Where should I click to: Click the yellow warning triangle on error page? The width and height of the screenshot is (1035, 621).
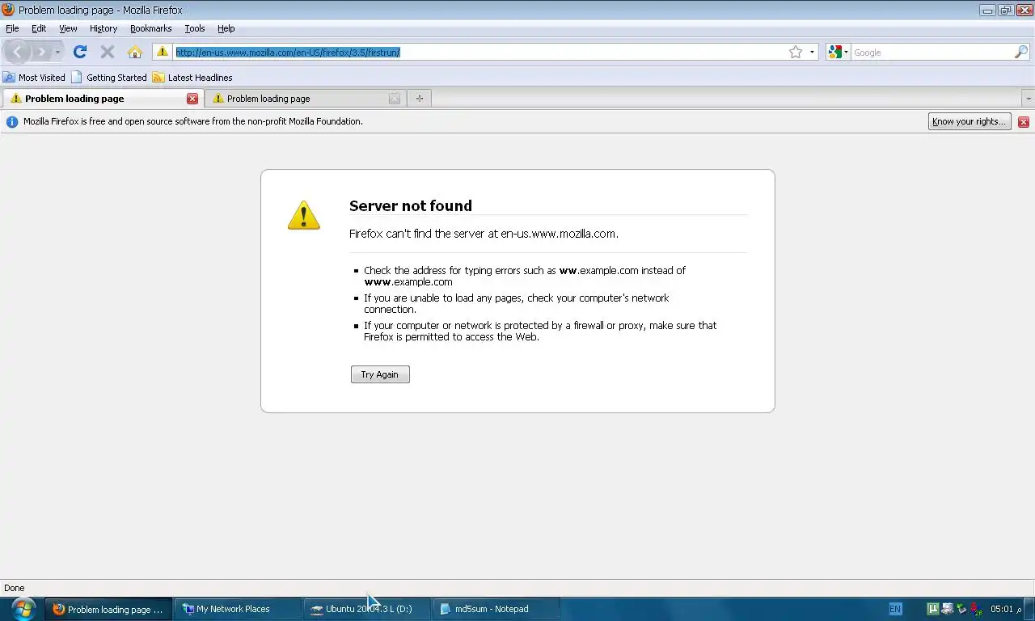tap(304, 216)
